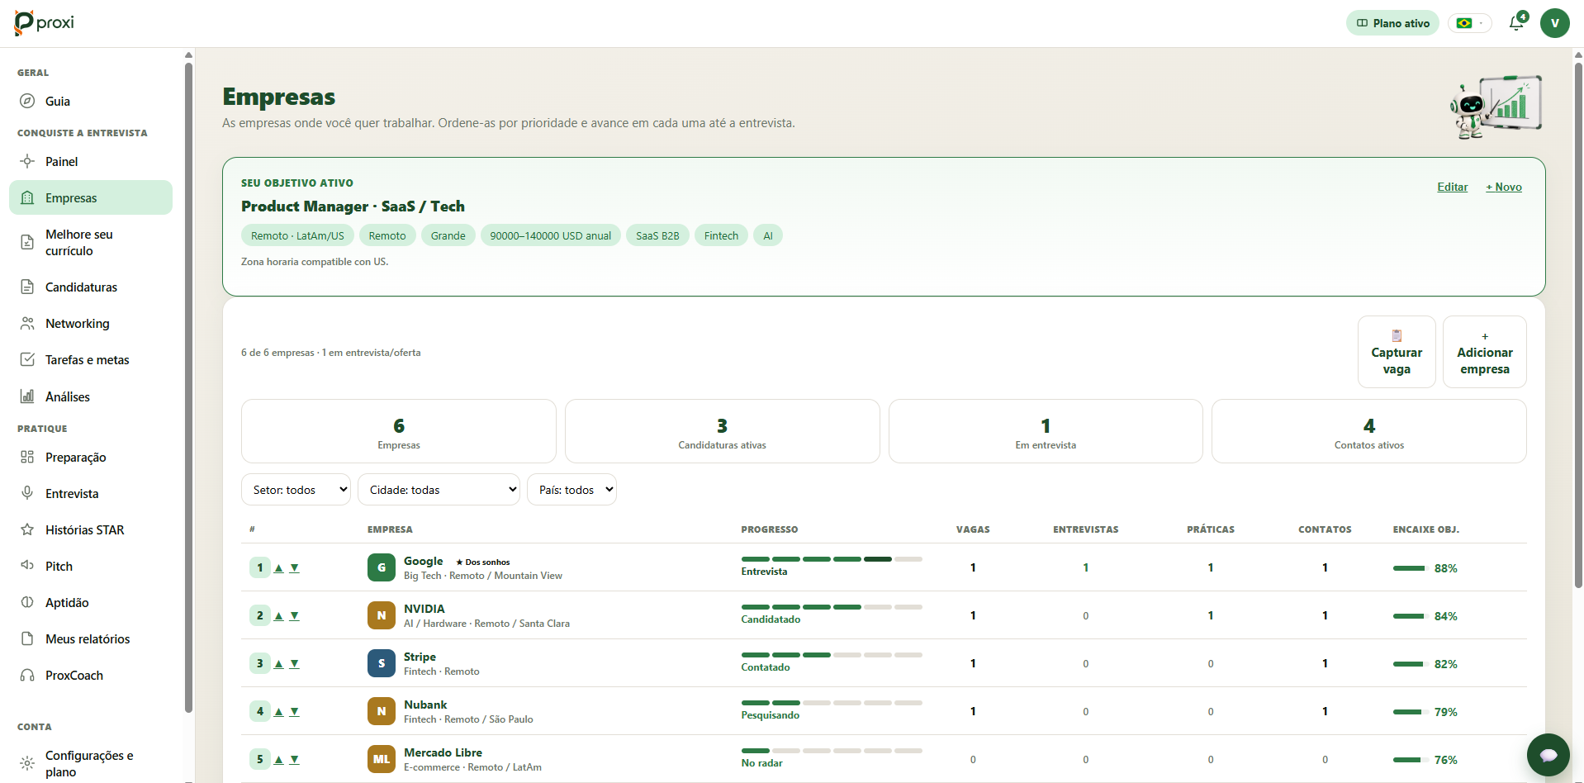The width and height of the screenshot is (1584, 783).
Task: Click the Proxi logo
Action: point(45,23)
